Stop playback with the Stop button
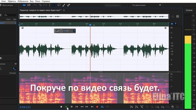This screenshot has width=196, height=110. pyautogui.click(x=61, y=107)
